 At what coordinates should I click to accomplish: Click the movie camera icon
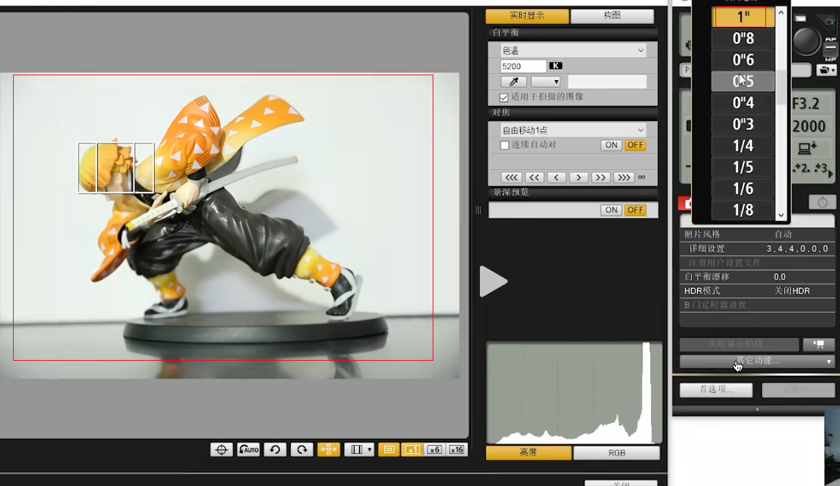(x=819, y=344)
